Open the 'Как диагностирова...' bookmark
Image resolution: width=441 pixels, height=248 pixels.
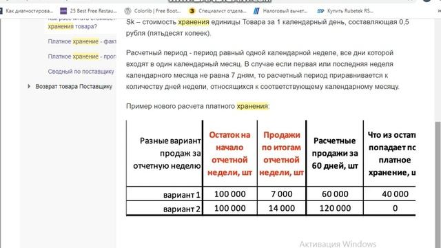27,11
